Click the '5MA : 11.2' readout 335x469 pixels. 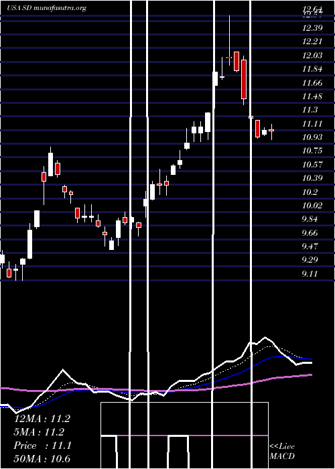(39, 432)
